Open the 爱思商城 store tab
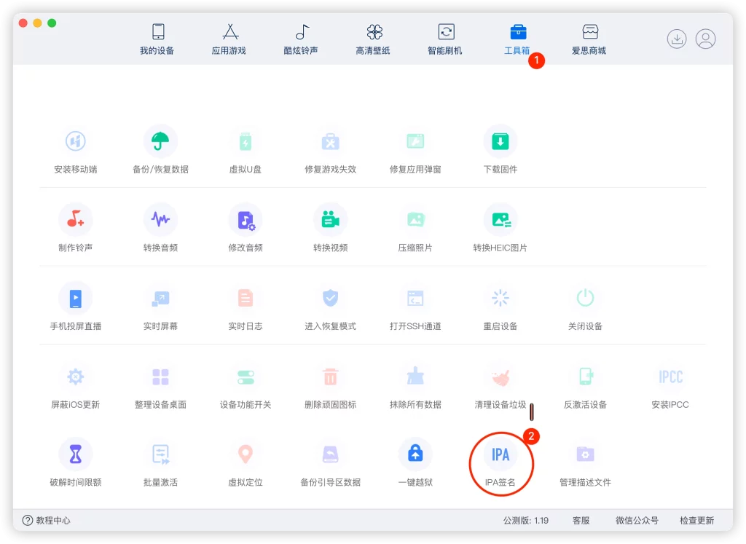The height and width of the screenshot is (544, 746). click(588, 39)
